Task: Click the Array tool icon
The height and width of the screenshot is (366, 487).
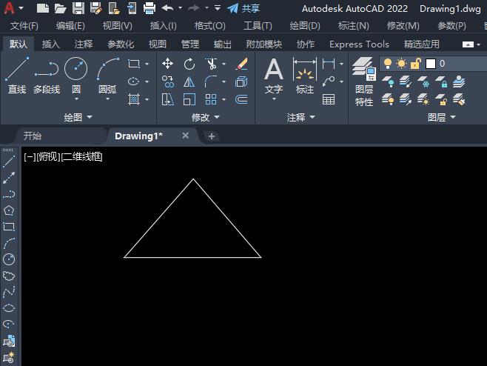Action: (x=211, y=99)
